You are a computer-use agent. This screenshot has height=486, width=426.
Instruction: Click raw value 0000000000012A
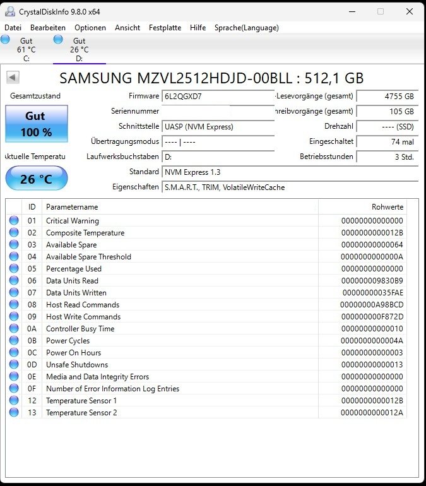pyautogui.click(x=372, y=413)
